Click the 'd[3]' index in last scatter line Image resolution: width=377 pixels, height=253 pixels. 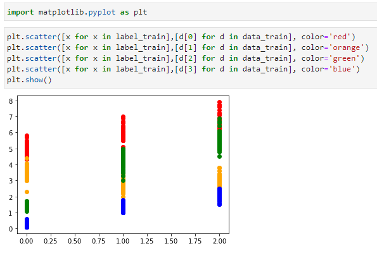click(188, 69)
